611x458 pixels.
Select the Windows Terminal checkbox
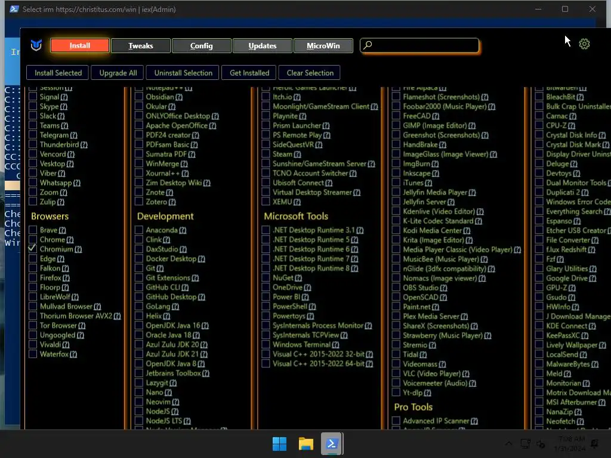(x=266, y=344)
